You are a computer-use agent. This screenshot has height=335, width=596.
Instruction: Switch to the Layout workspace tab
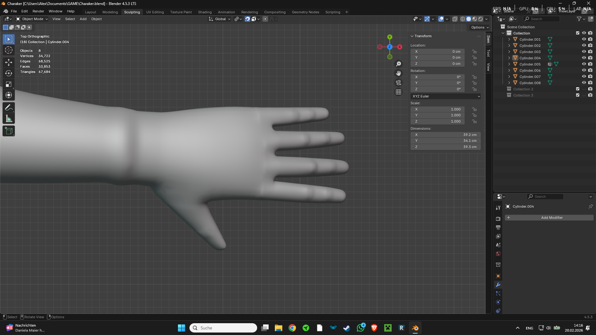91,12
